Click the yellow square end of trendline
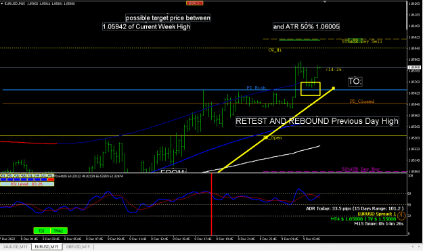Viewport: 423px width, 251px height. click(334, 88)
